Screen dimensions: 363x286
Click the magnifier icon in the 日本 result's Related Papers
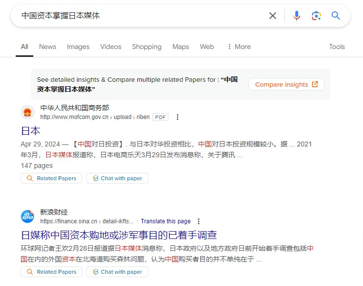click(x=30, y=178)
